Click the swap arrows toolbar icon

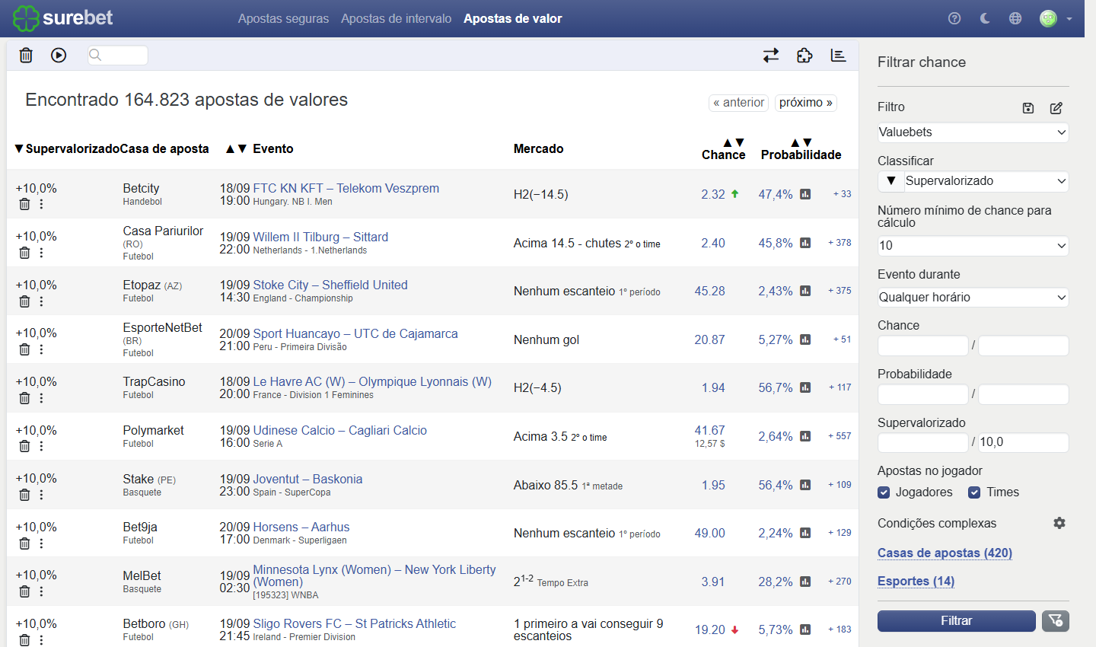771,55
